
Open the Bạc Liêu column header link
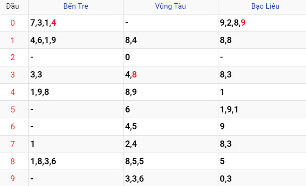tap(265, 6)
